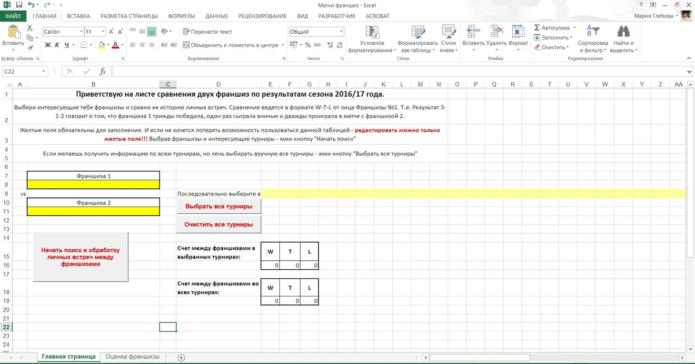Increase decimal places

(329, 45)
